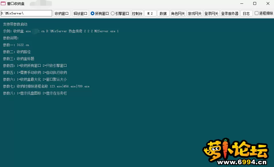Switch to the 数据 tab

point(163,14)
